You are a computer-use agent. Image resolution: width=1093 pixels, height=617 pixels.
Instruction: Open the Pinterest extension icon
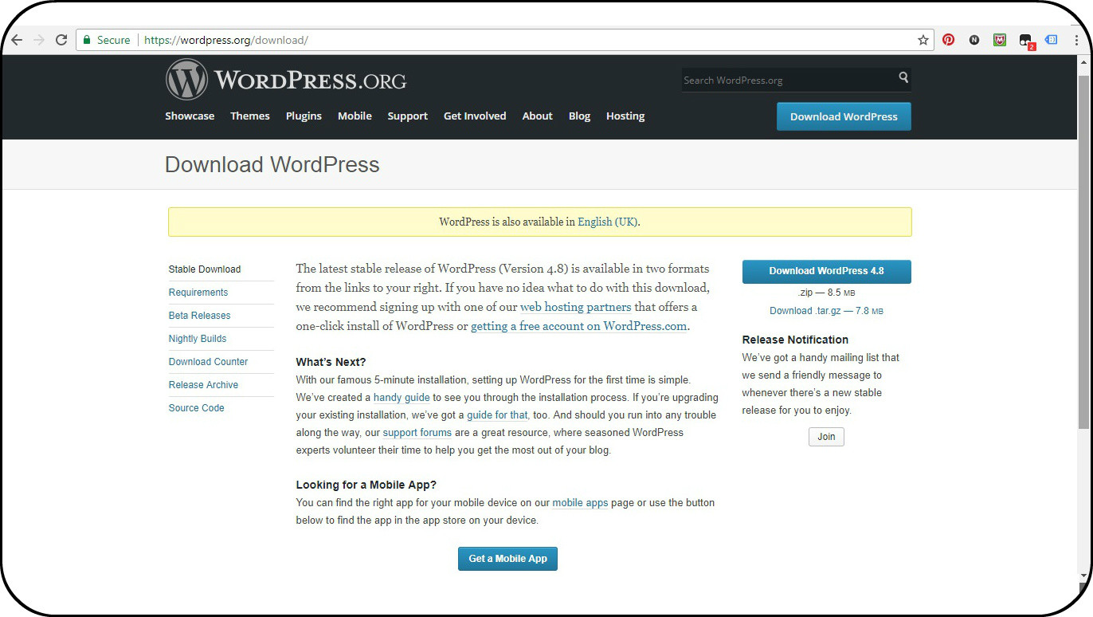948,40
